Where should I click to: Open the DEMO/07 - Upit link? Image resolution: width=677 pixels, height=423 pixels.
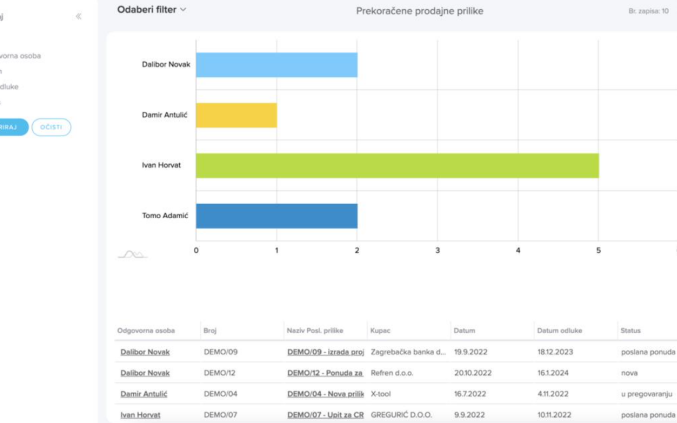(325, 415)
